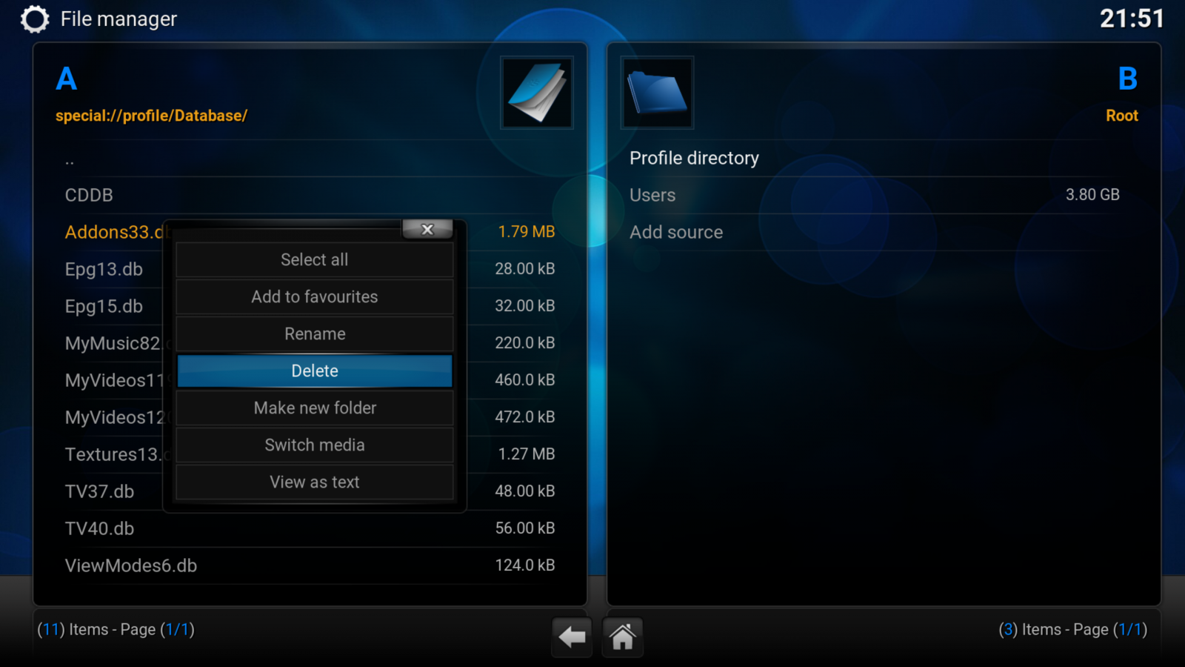Click the gear icon beside File manager
This screenshot has width=1185, height=667.
click(35, 19)
